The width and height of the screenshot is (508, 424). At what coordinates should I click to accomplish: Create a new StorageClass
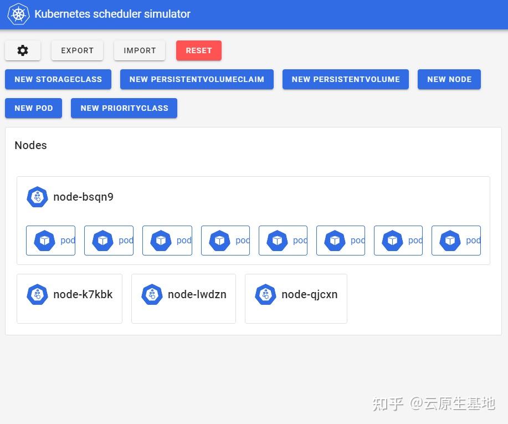58,79
